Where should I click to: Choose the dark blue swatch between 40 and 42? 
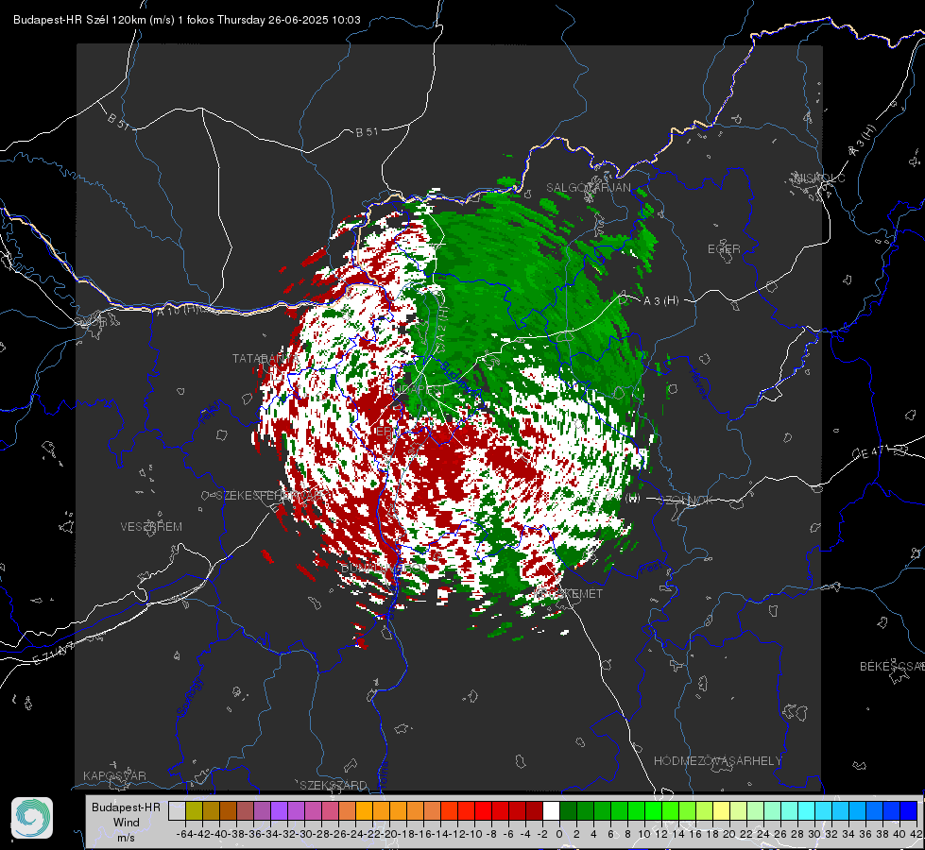pyautogui.click(x=908, y=811)
